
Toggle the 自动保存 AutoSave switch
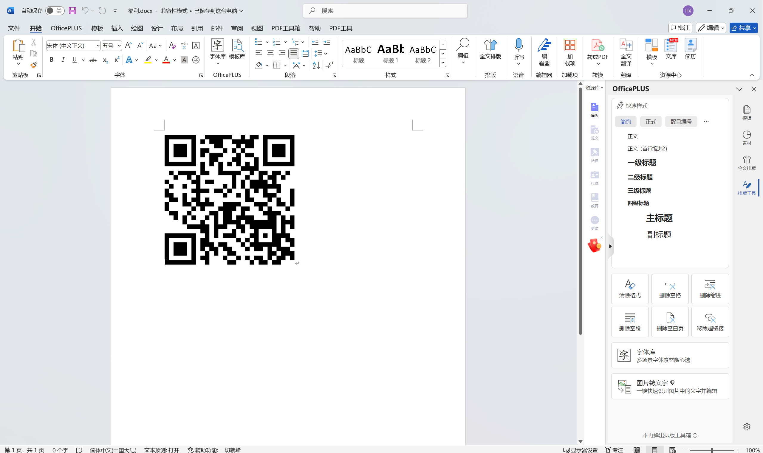54,11
